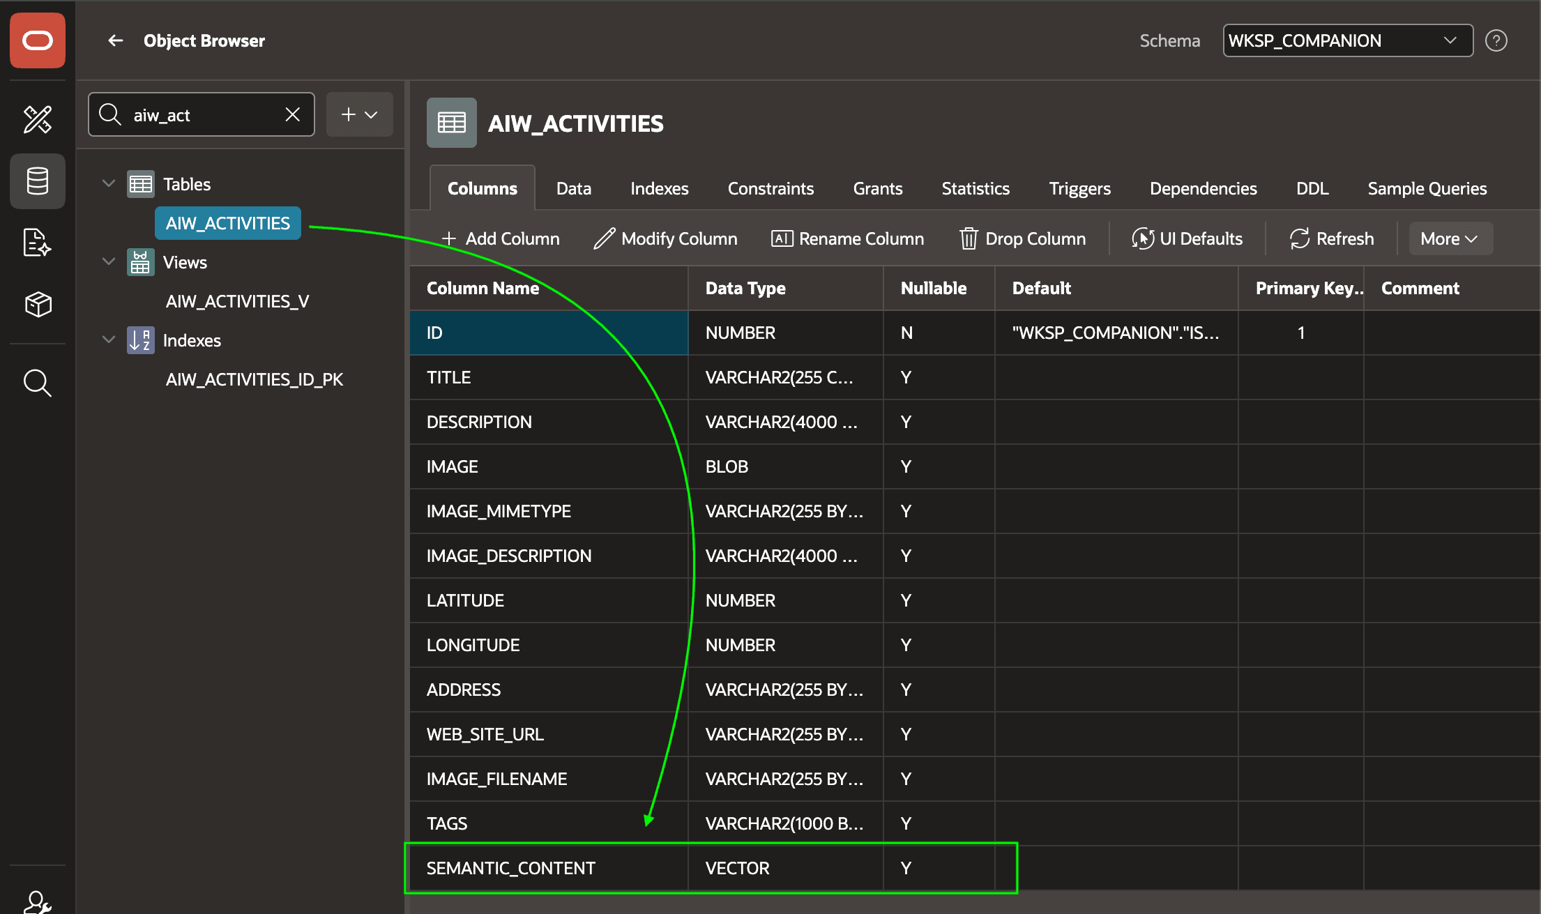Click the search magnifier in the object filter
Viewport: 1541px width, 914px height.
coord(110,114)
